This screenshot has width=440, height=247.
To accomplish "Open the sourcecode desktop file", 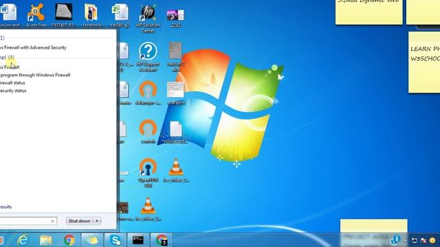I will coord(176,132).
